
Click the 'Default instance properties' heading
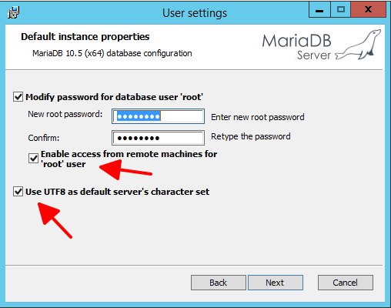click(85, 37)
